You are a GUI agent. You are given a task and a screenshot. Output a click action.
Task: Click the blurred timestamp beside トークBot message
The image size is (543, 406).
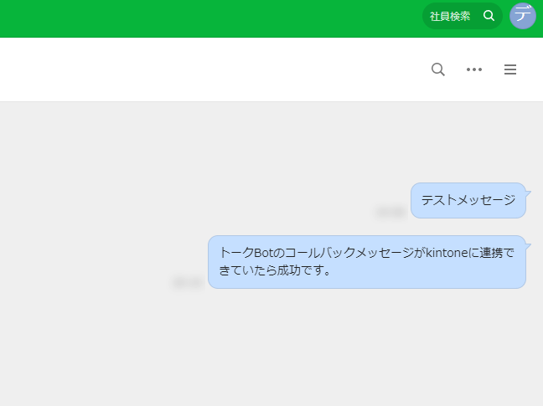coord(187,283)
